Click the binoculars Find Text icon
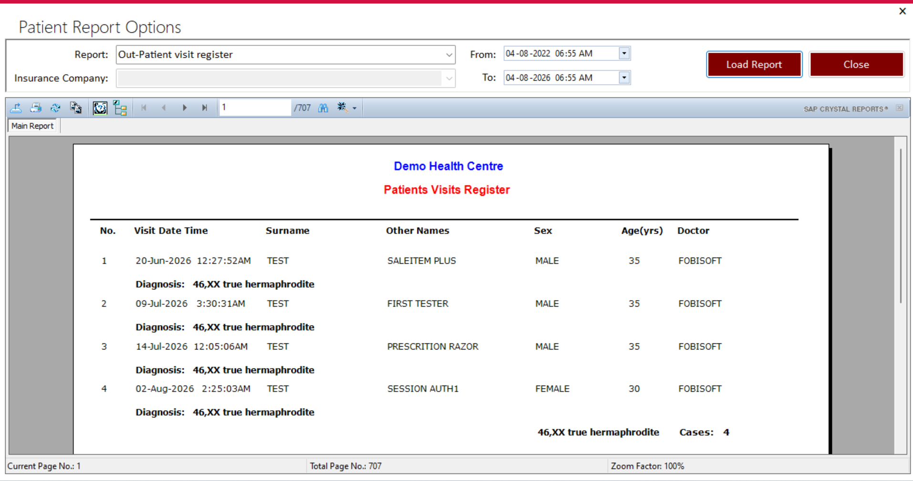The image size is (913, 481). click(323, 108)
